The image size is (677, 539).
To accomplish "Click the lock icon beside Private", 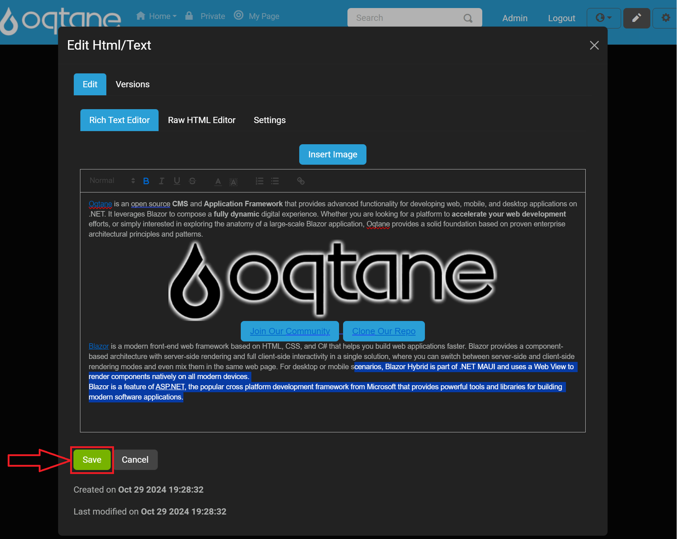I will tap(189, 15).
